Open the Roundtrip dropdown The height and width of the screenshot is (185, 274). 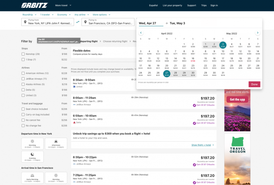[29, 15]
